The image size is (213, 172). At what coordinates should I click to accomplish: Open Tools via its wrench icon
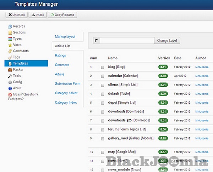pyautogui.click(x=10, y=76)
